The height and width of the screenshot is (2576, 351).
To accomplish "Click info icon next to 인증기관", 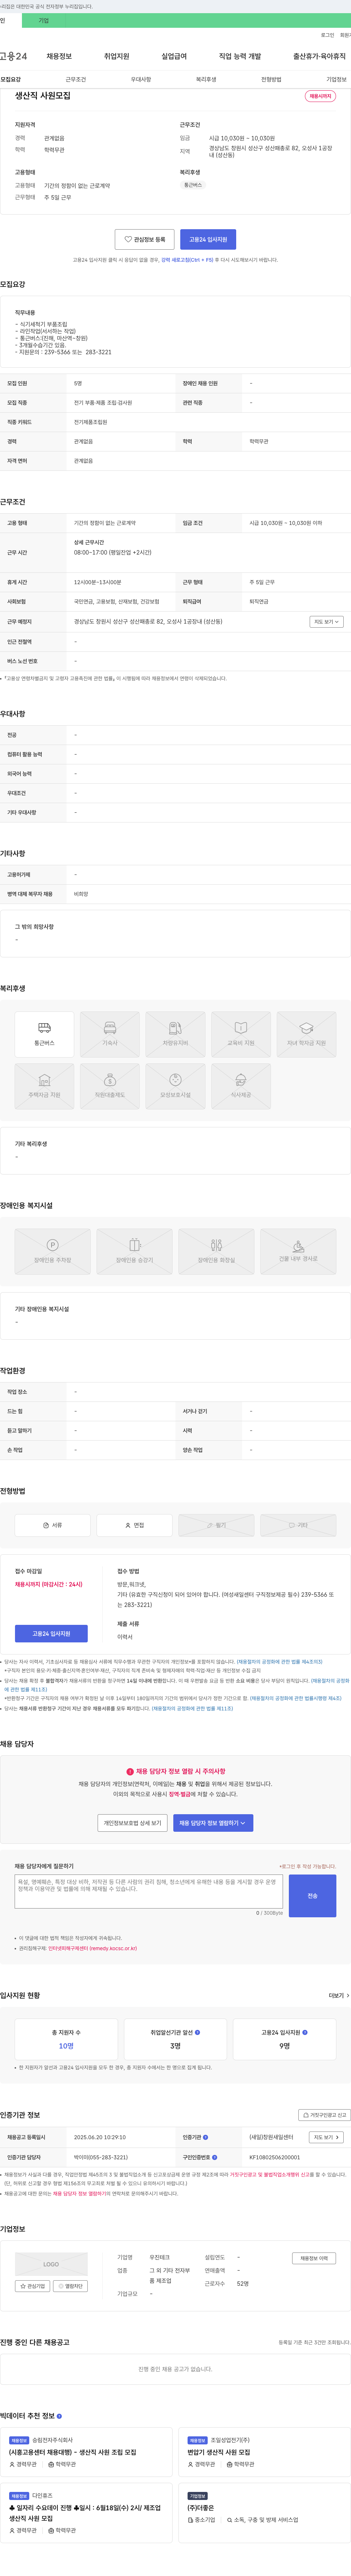I will (206, 2137).
